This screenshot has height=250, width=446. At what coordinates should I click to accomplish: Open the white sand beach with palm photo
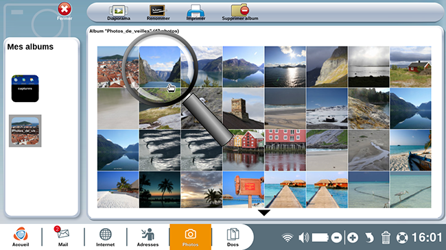[x=118, y=190]
